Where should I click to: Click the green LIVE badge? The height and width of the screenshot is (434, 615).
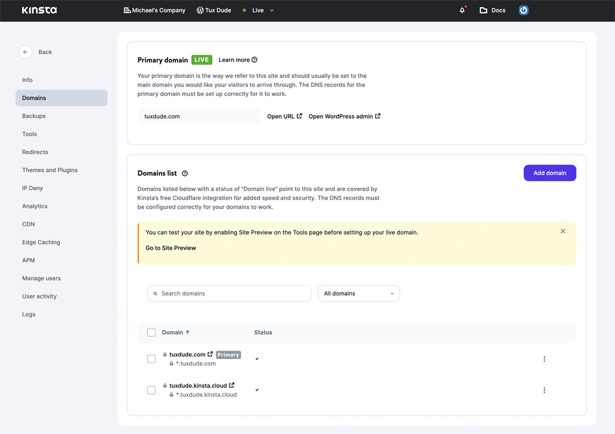[202, 60]
